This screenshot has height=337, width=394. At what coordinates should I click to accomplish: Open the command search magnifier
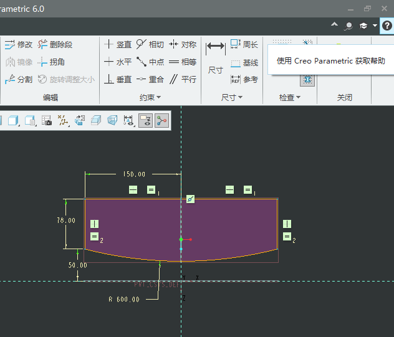pyautogui.click(x=348, y=26)
